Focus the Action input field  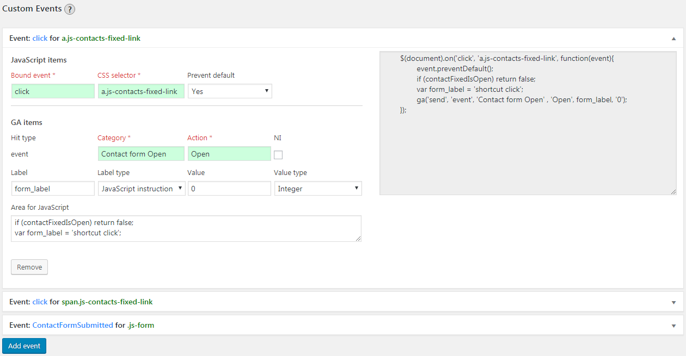pos(229,154)
